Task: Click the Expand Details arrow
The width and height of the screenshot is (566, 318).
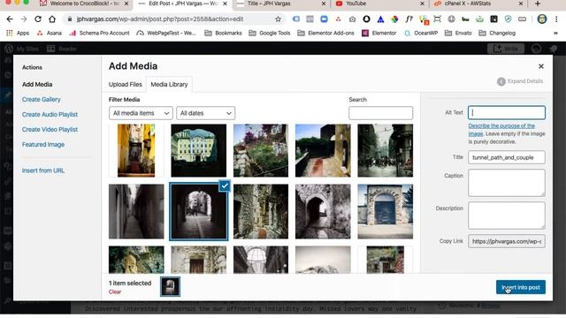Action: tap(501, 81)
